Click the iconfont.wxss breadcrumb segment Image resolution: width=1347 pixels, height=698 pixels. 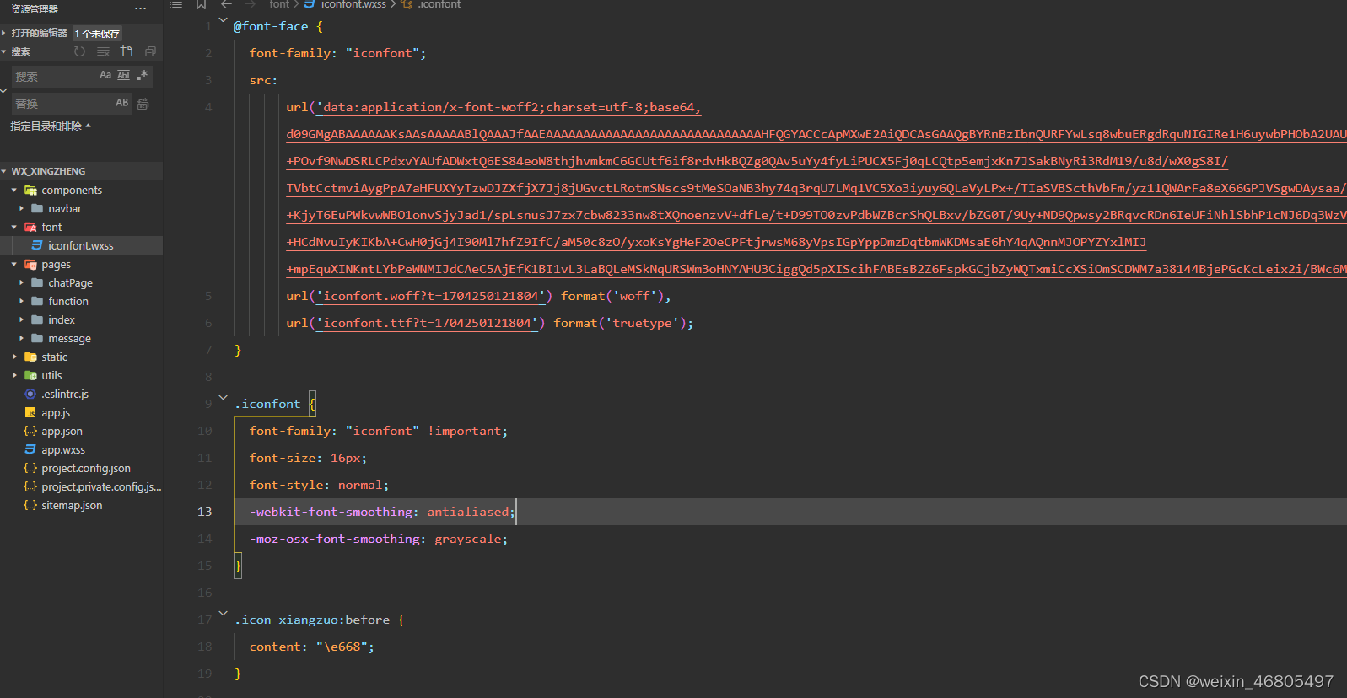pos(353,4)
